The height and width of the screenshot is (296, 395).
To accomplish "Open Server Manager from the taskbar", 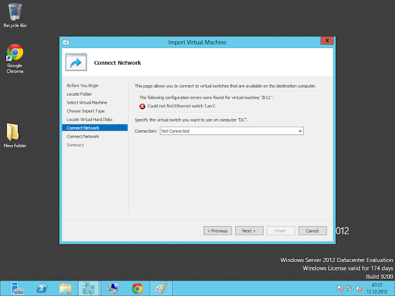I will pos(17,288).
